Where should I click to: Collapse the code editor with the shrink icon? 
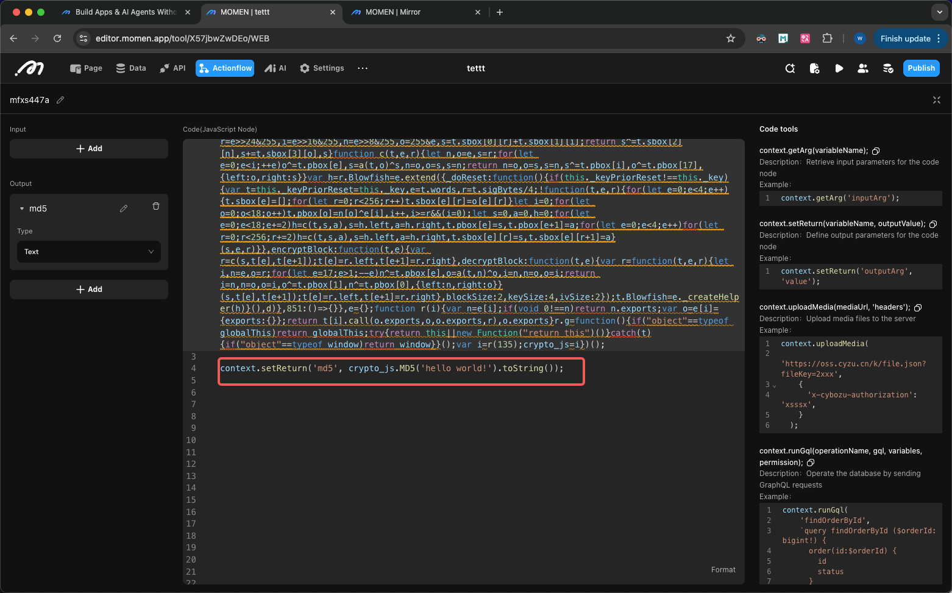(x=937, y=100)
